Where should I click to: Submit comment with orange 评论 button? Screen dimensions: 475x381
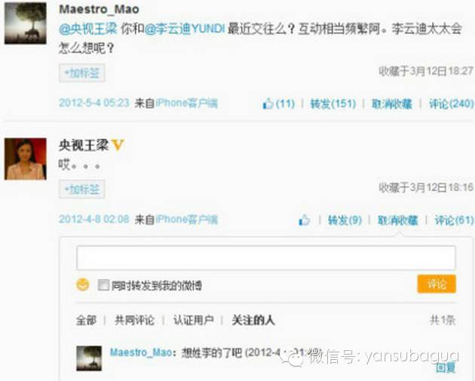click(x=437, y=284)
